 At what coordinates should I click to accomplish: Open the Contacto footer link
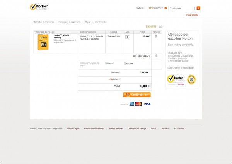click(x=165, y=129)
